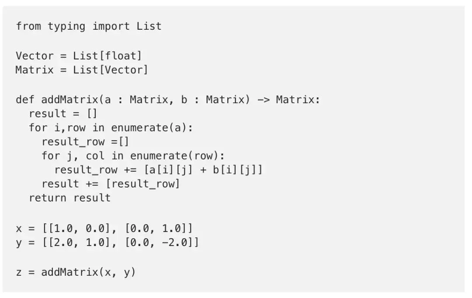Click the 'result_row =[]' line
The width and height of the screenshot is (472, 298).
point(86,142)
